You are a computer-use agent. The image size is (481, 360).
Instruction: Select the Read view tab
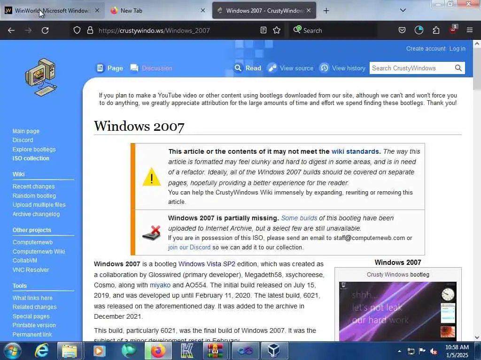[x=248, y=68]
